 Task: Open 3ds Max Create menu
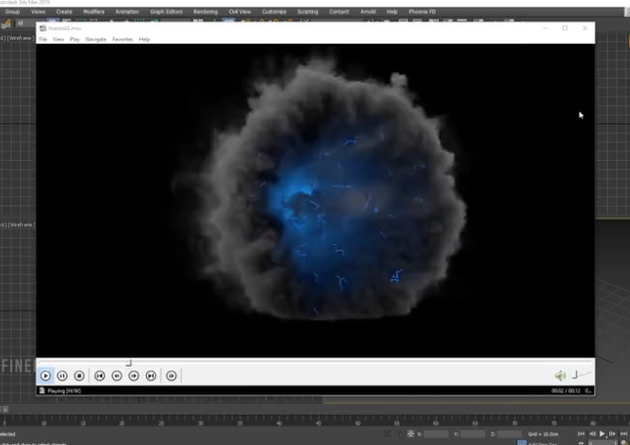(65, 12)
